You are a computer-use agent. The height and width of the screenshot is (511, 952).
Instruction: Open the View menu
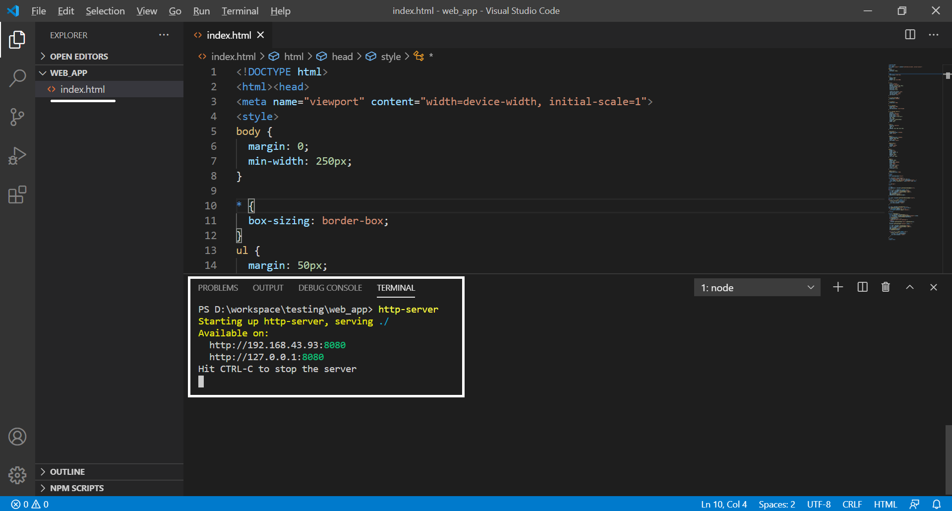[x=147, y=11]
